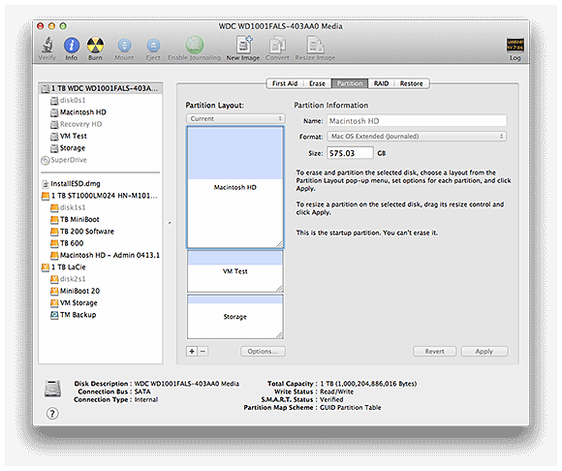Click the Connection Bus "SATA" text
The height and width of the screenshot is (471, 562).
tap(142, 392)
